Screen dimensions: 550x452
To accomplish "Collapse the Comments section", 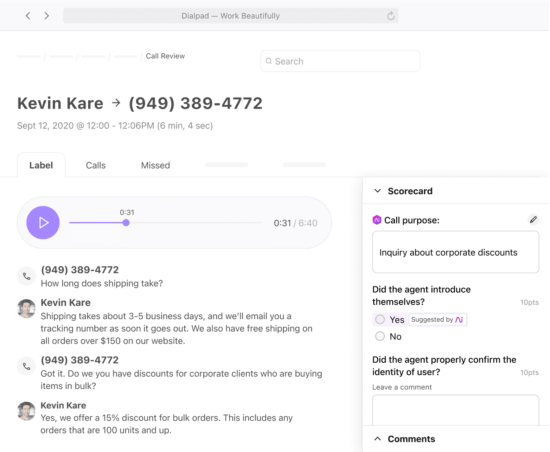I will pos(377,438).
